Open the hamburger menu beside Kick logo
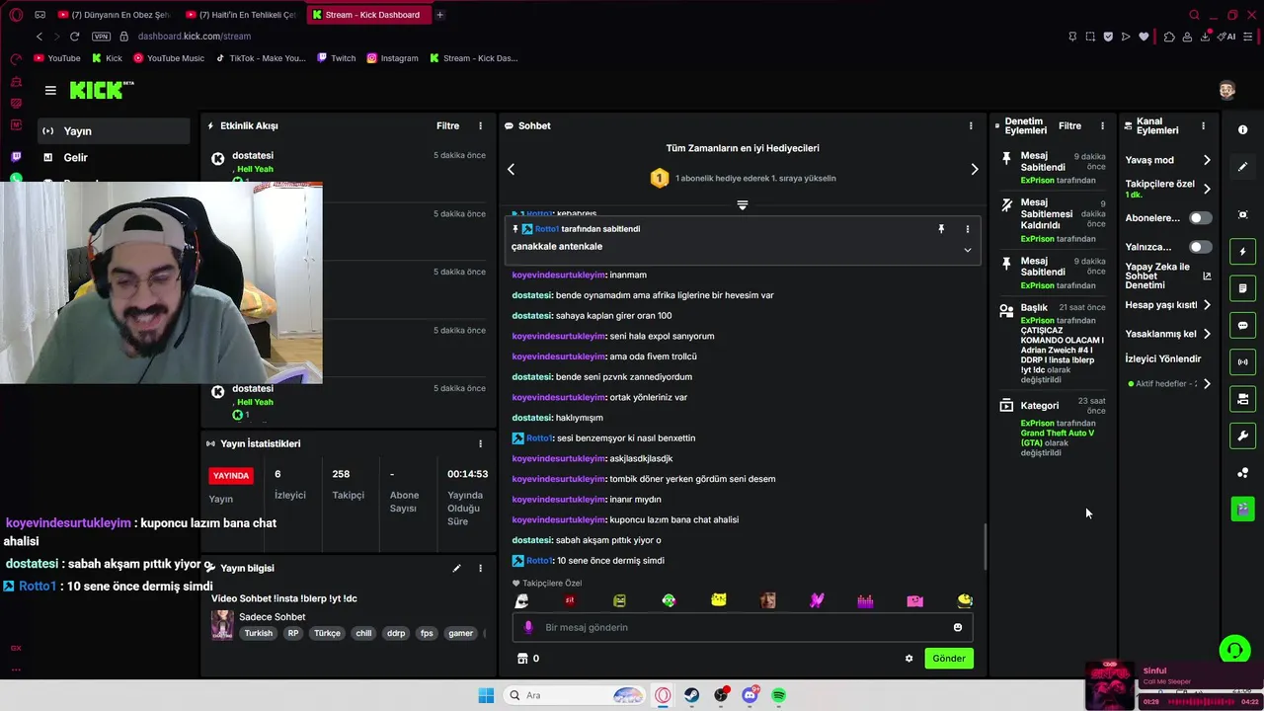1264x711 pixels. coord(50,90)
